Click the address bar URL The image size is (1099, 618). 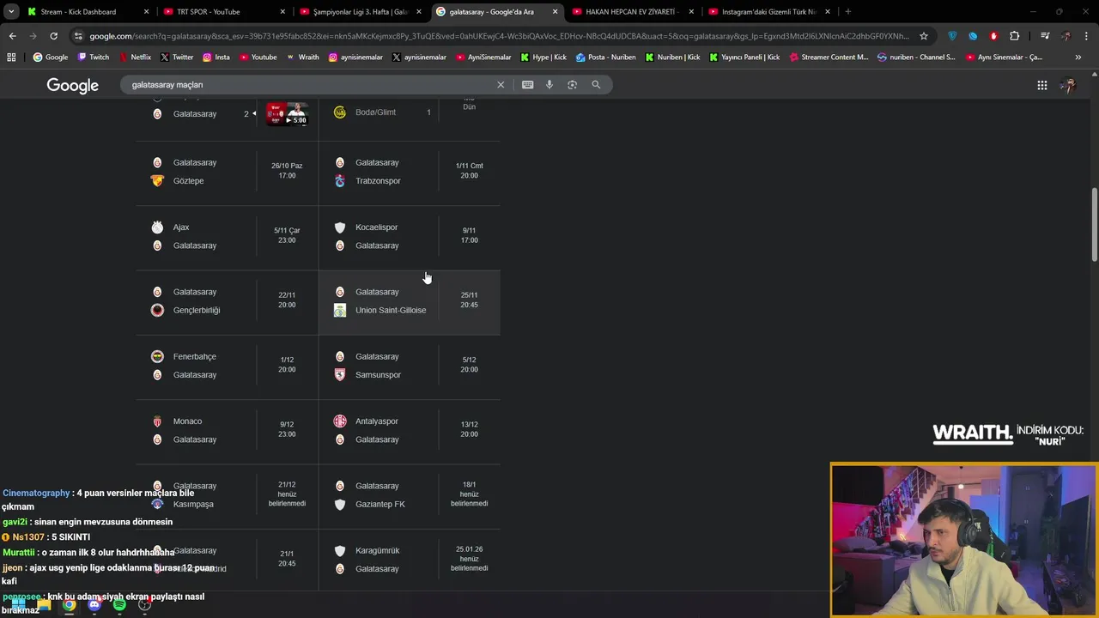tap(498, 36)
